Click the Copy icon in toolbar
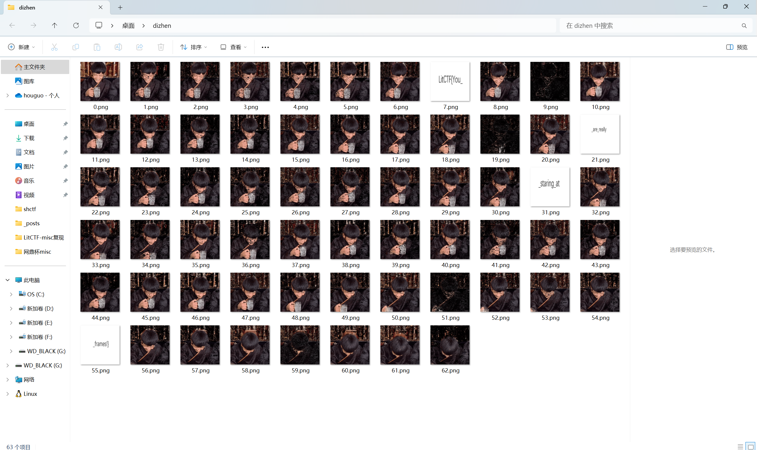The width and height of the screenshot is (757, 450). pyautogui.click(x=76, y=47)
